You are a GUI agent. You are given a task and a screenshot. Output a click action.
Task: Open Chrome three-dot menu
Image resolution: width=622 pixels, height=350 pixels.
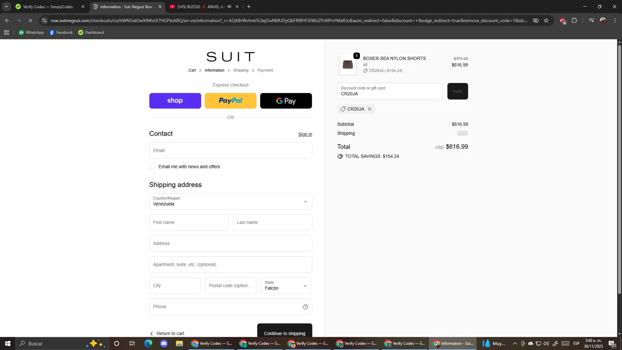coord(615,20)
